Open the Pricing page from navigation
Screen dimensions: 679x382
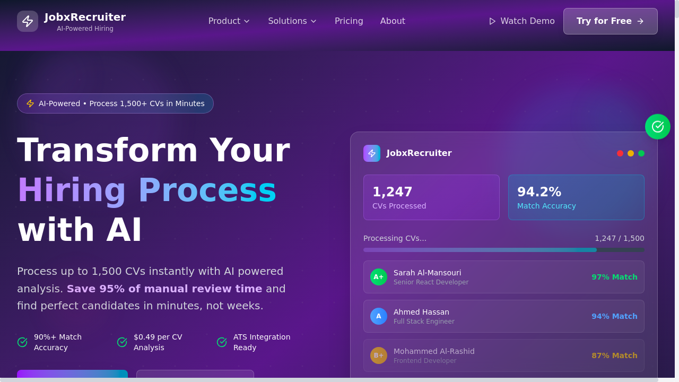point(349,21)
